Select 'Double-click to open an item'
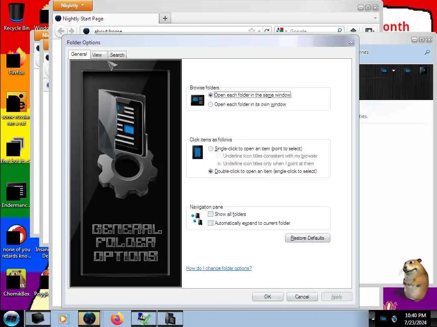Screen dimensions: 437x327 click(262, 171)
